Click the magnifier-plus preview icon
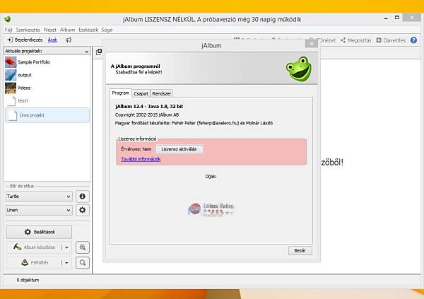The width and height of the screenshot is (424, 299). [x=83, y=247]
